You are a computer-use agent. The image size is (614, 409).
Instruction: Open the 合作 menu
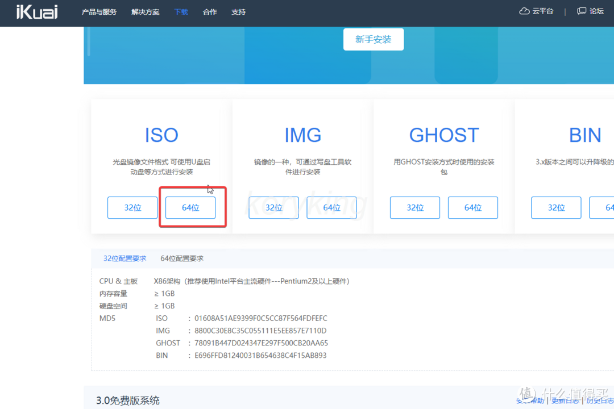(x=209, y=12)
